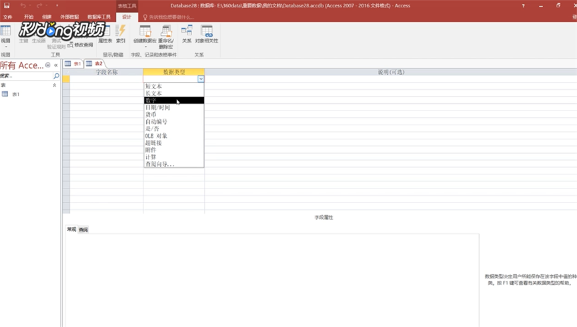Viewport: 577px width, 327px height.
Task: Choose 超链接 from the data type list
Action: coord(173,143)
